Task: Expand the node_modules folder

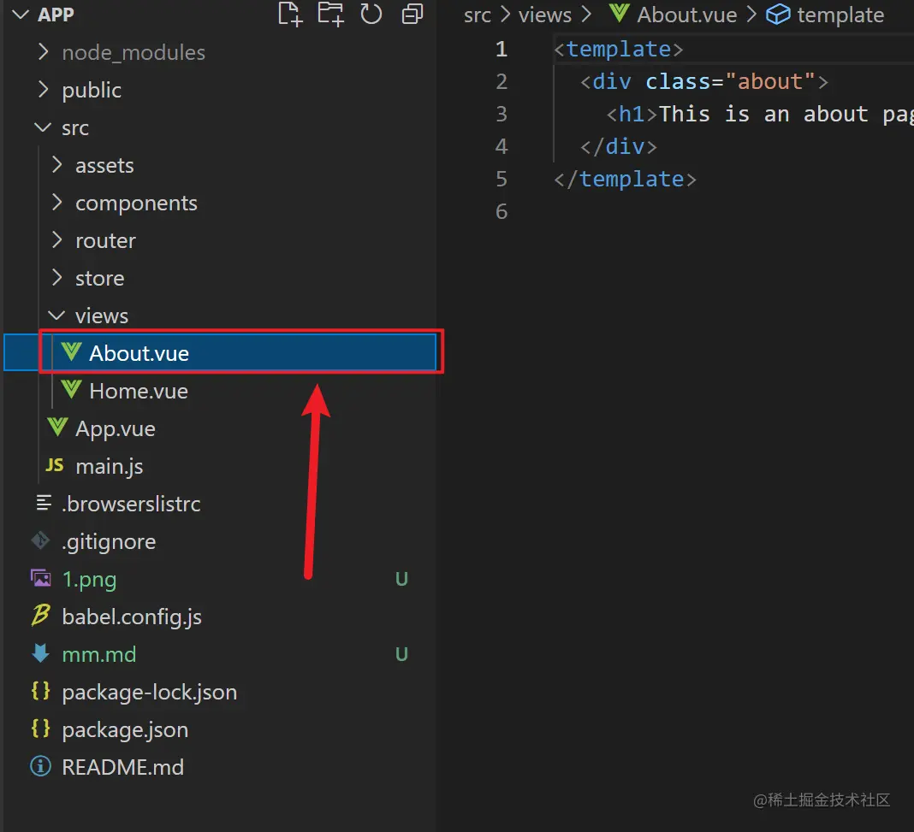Action: tap(44, 52)
